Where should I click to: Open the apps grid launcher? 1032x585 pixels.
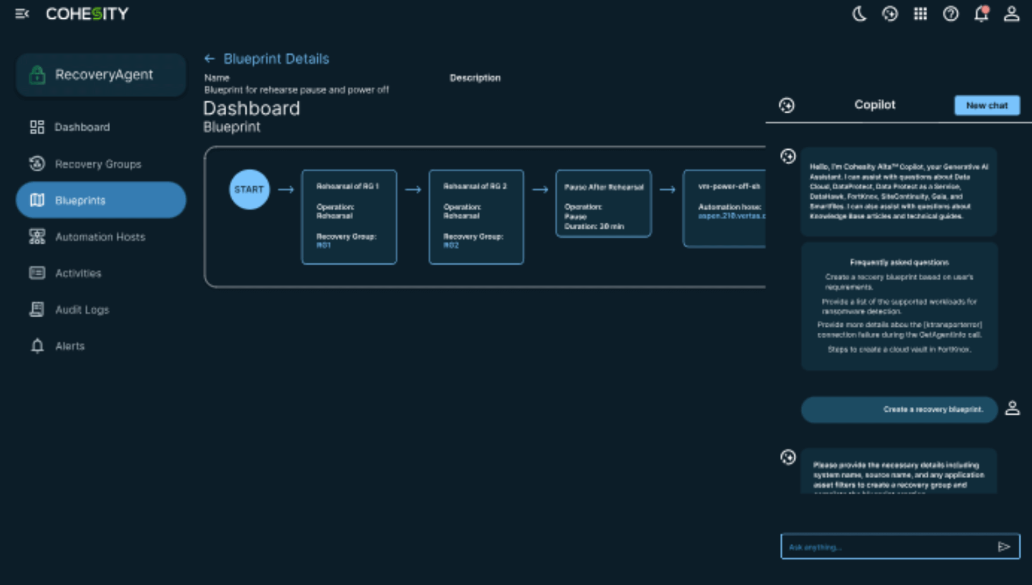[x=920, y=14]
